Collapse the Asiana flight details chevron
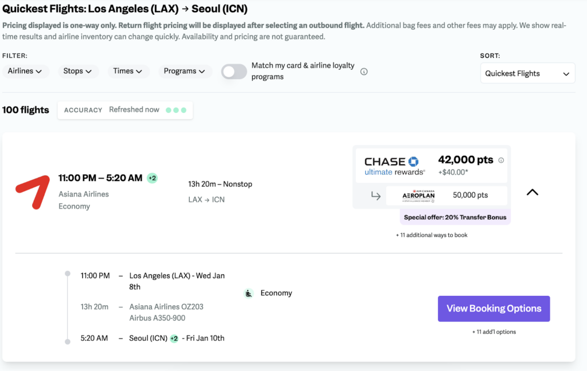The height and width of the screenshot is (371, 587). (x=533, y=192)
